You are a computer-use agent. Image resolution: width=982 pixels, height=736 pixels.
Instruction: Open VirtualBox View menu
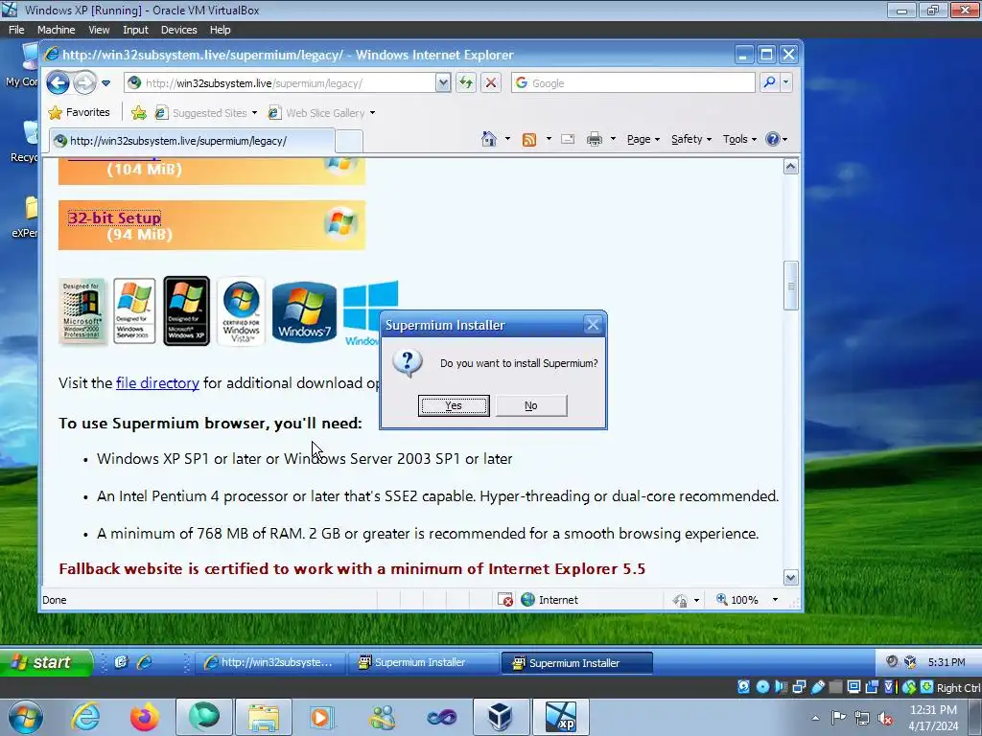click(x=99, y=30)
